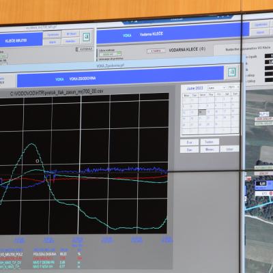The width and height of the screenshot is (273, 273).
Task: Click the 'KLEČE MRJ700' header text
Action: [x=16, y=41]
